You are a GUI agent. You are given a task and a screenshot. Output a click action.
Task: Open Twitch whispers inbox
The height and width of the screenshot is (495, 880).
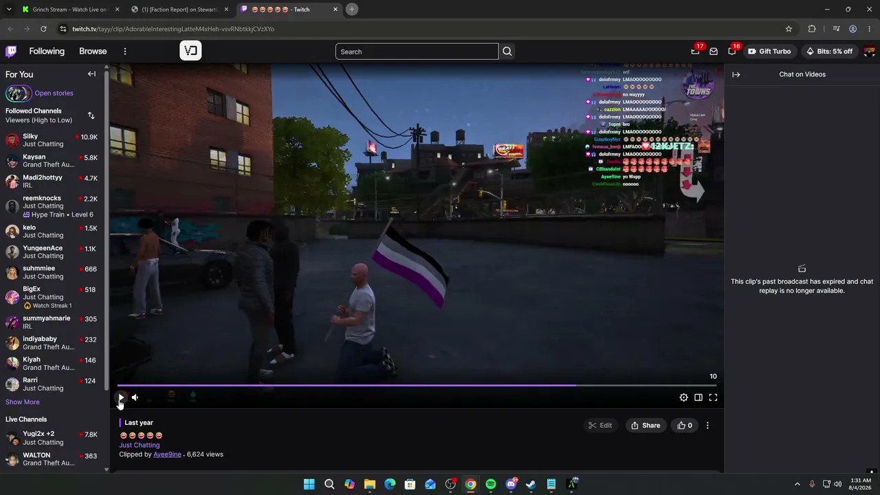[x=714, y=52]
